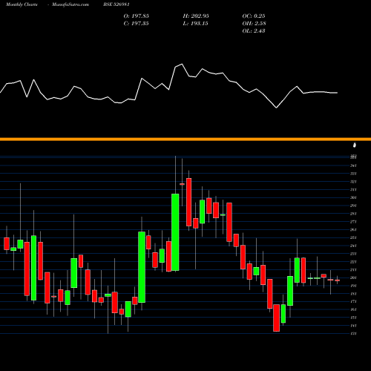Select the high value 'H: 202.95'
Image resolution: width=371 pixels, height=371 pixels.
pyautogui.click(x=196, y=16)
